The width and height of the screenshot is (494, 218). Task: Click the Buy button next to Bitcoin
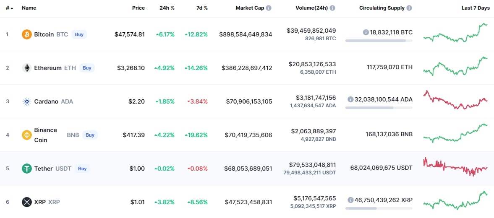point(79,34)
